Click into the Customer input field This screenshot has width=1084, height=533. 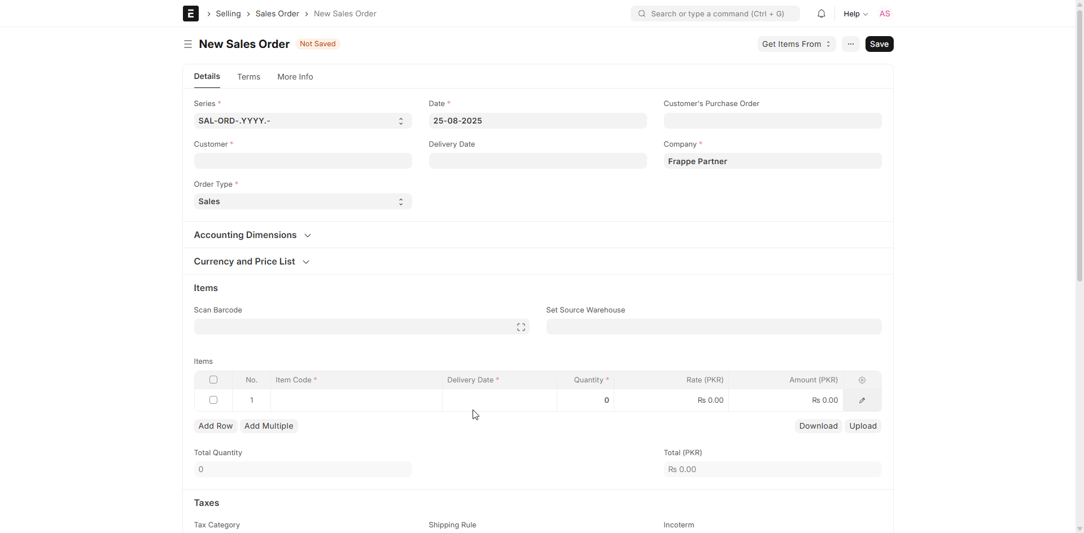click(303, 161)
